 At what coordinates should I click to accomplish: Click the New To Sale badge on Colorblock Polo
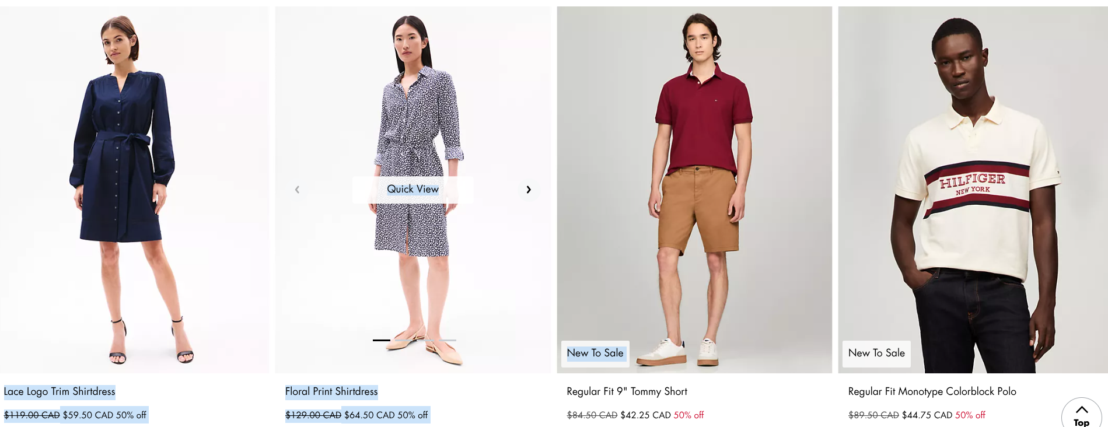coord(876,353)
